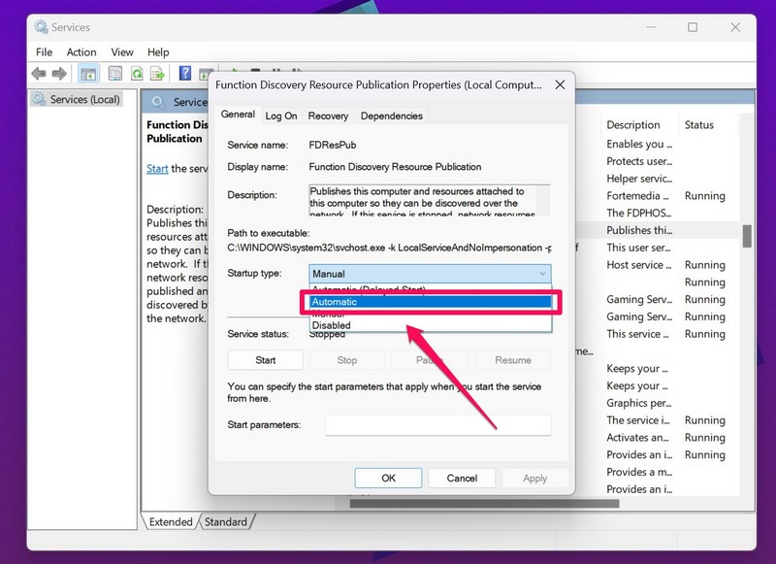Click the Refresh toolbar icon

(137, 74)
